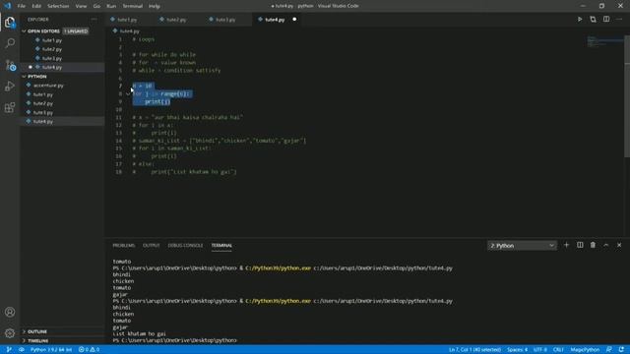This screenshot has height=354, width=630.
Task: Switch to the Output panel tab
Action: coord(151,245)
